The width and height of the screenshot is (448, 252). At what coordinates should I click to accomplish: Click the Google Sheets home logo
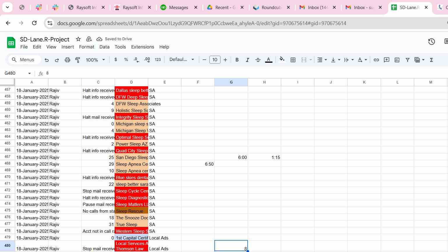coord(11,43)
